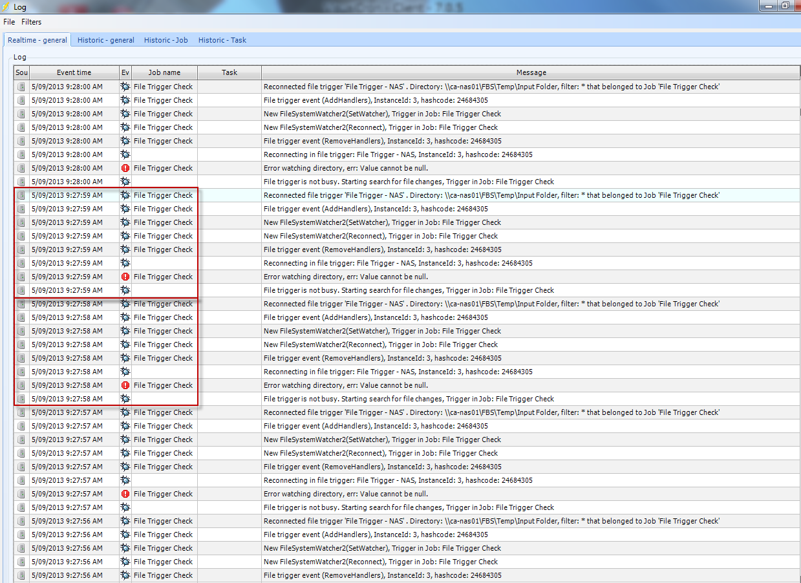Switch to the Historic - general tab
Screen dimensions: 801x583
click(x=106, y=40)
